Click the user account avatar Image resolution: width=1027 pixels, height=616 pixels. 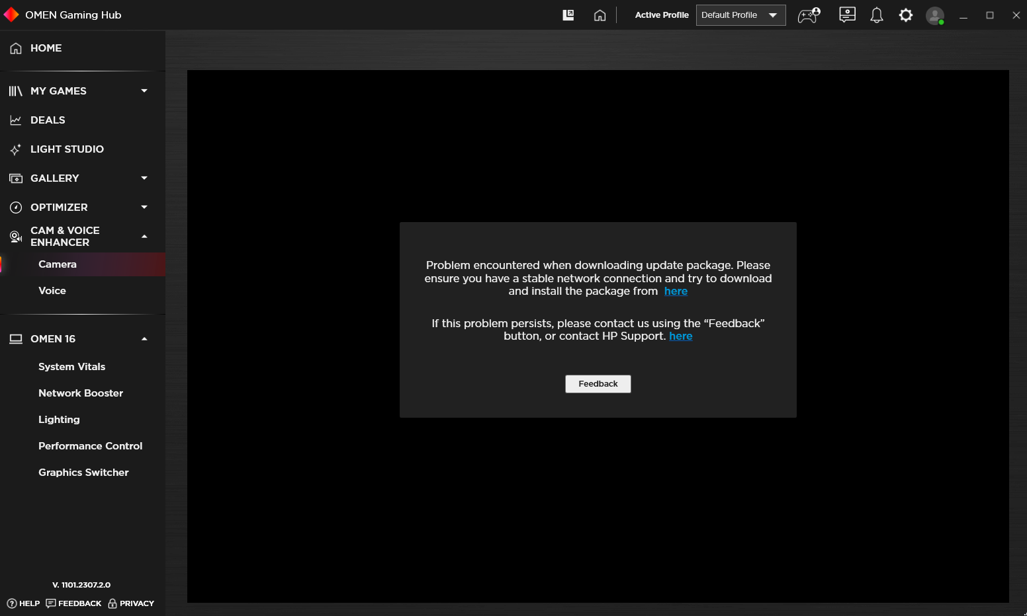935,15
